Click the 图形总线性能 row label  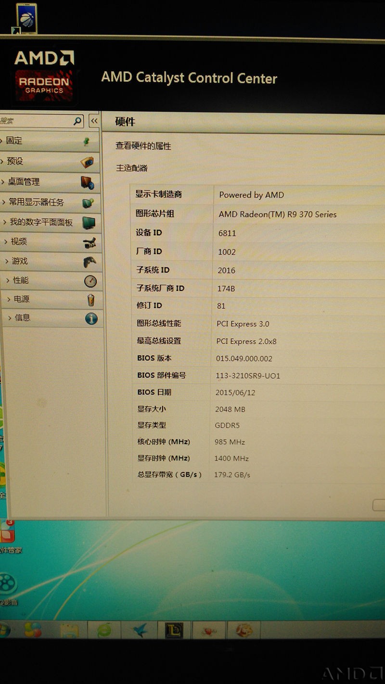[159, 323]
